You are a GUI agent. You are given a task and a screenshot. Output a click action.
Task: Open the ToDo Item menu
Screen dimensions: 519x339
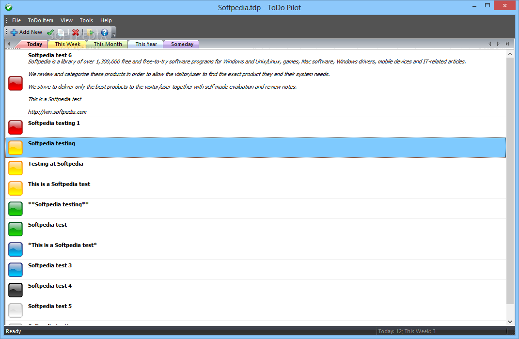point(40,20)
